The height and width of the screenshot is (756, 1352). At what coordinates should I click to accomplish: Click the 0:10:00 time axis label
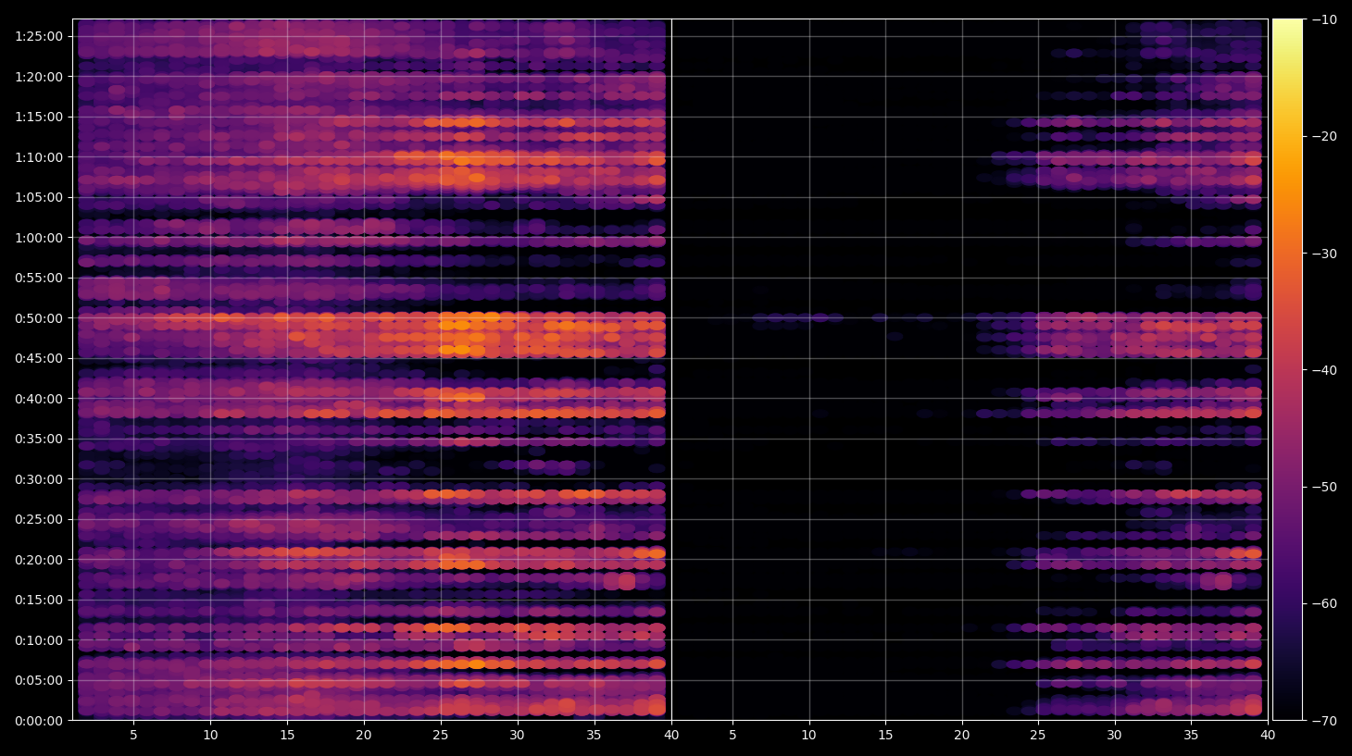tap(39, 640)
